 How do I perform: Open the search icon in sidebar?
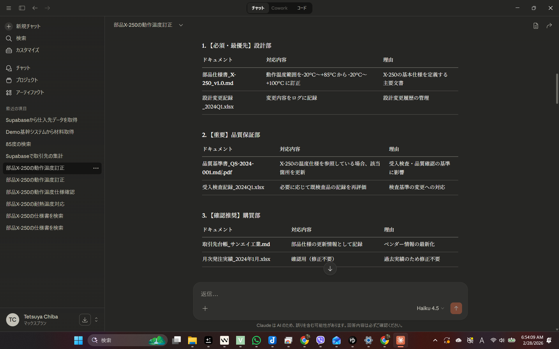pos(9,38)
